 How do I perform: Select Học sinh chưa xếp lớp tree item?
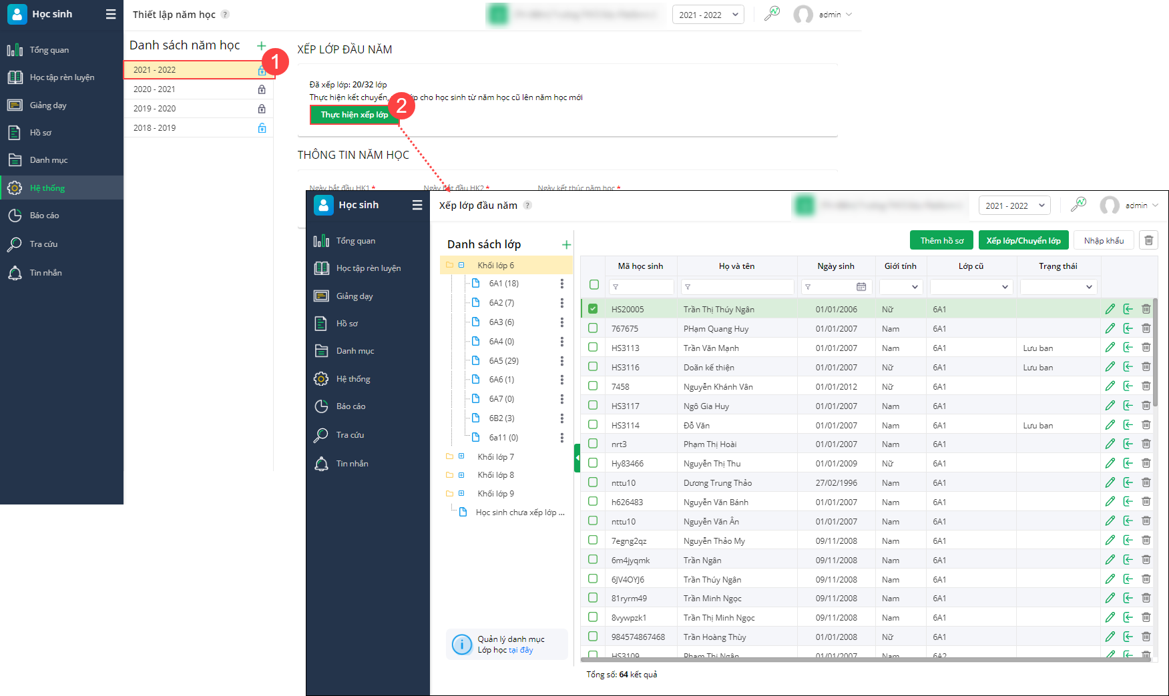point(519,512)
